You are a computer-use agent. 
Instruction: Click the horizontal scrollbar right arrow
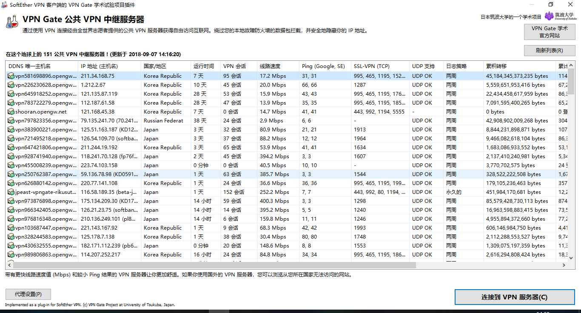pyautogui.click(x=564, y=265)
